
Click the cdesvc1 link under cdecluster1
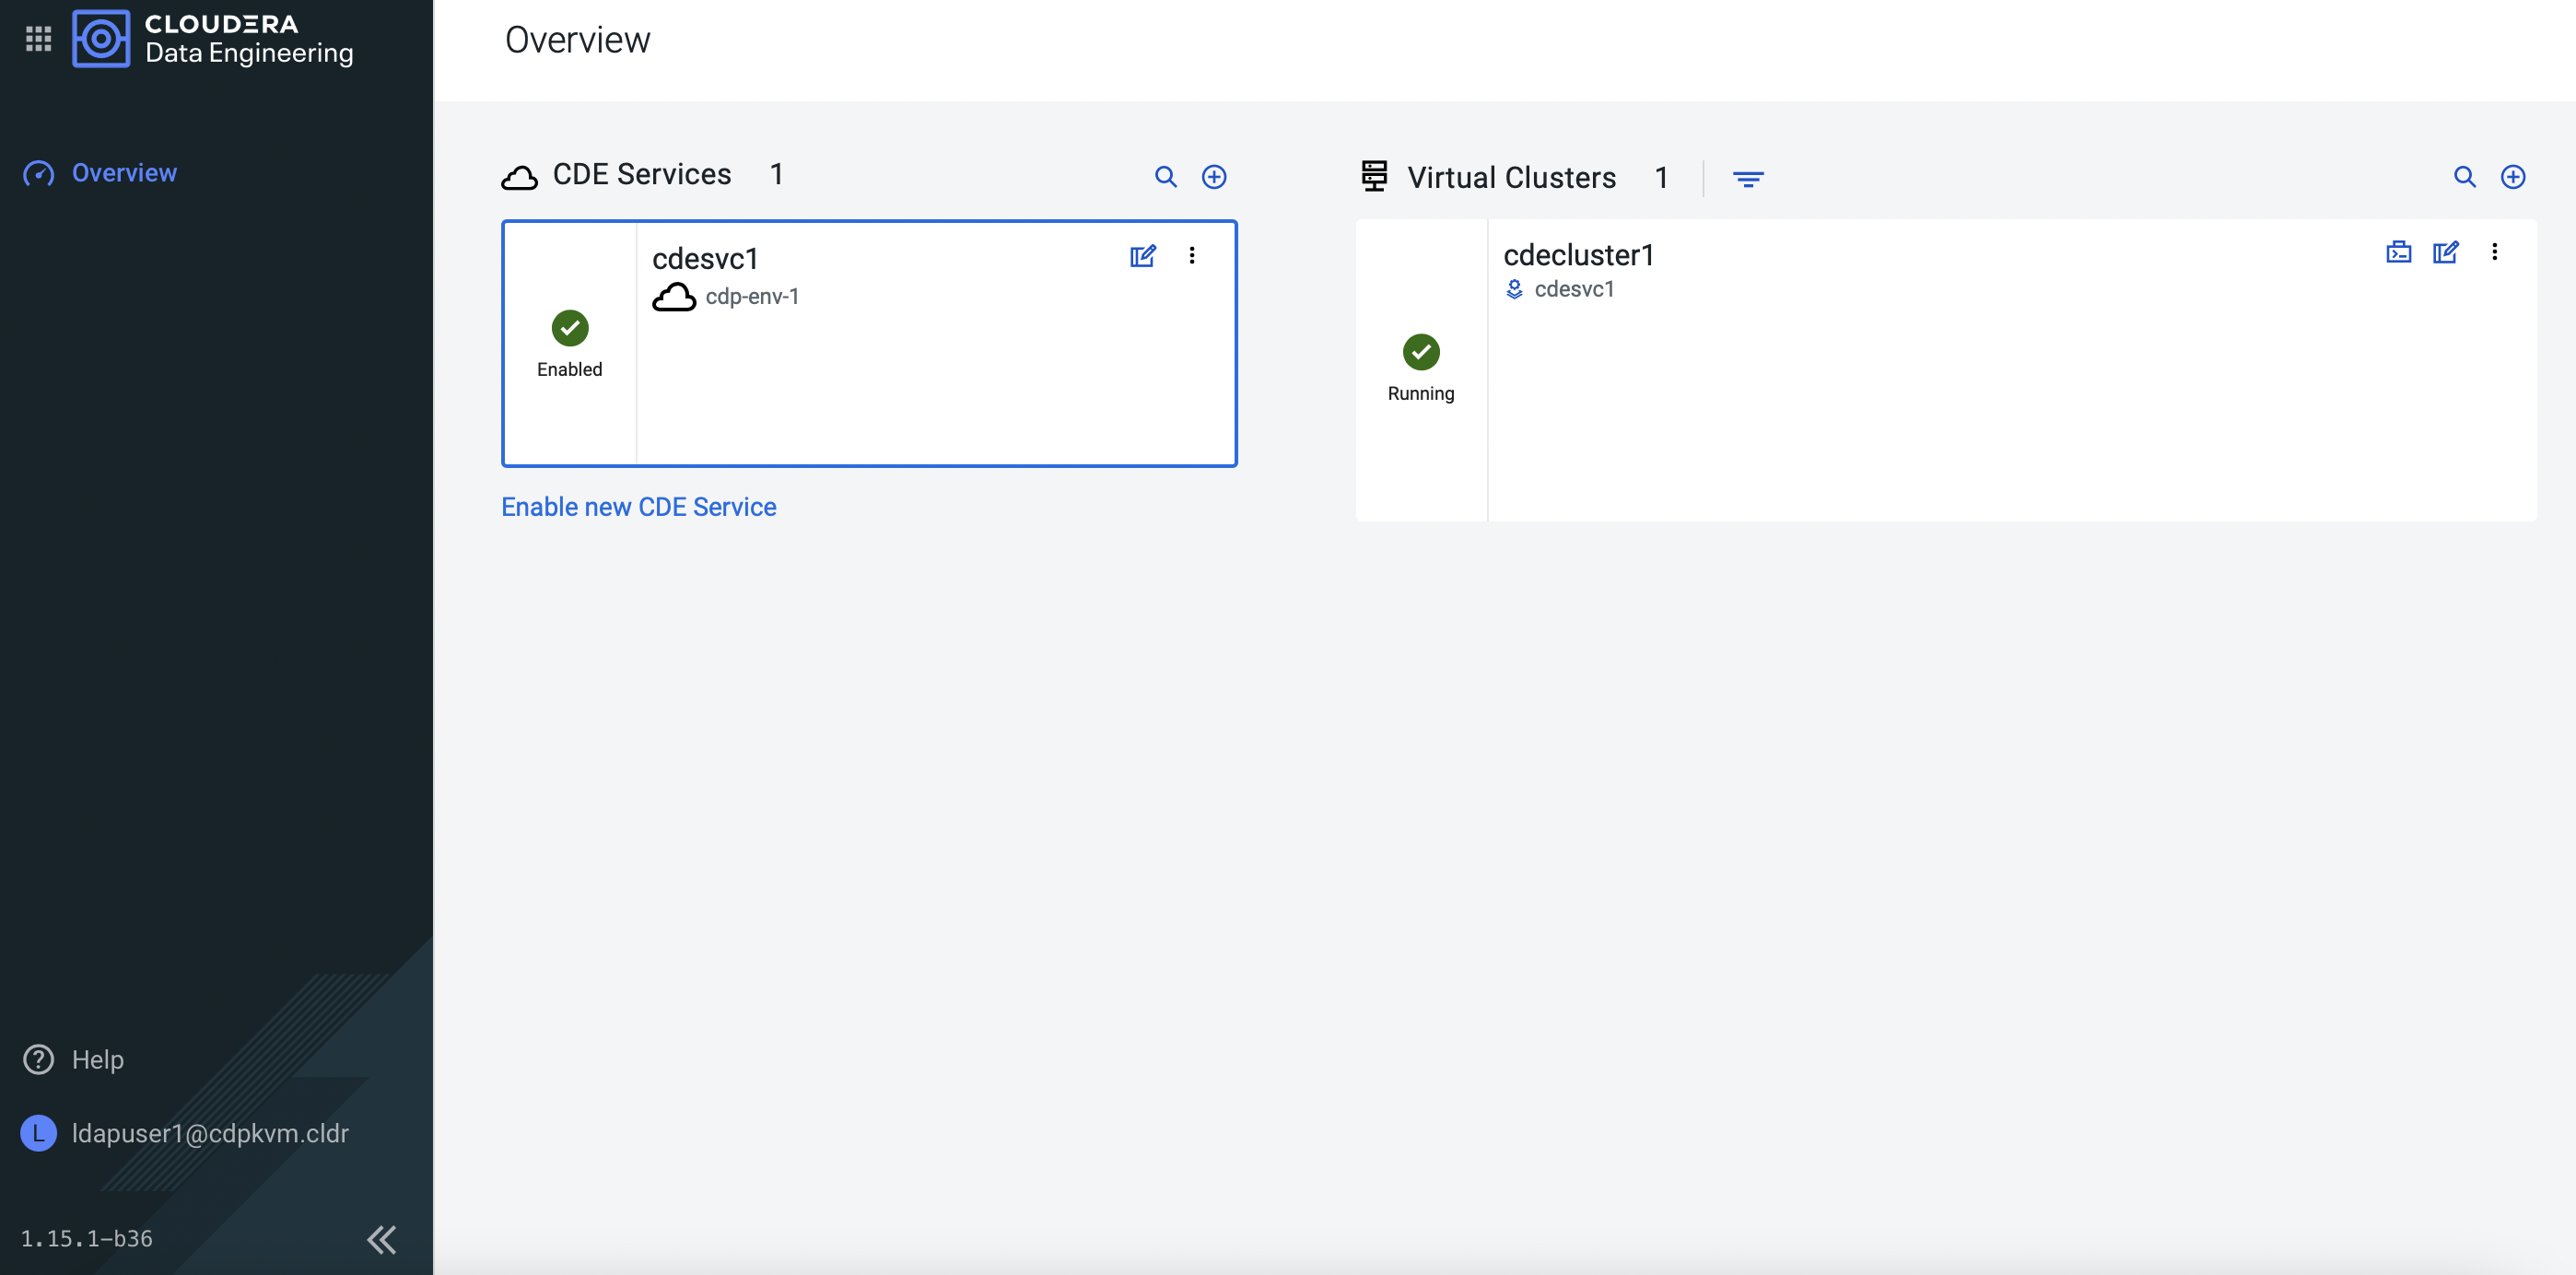coord(1573,289)
